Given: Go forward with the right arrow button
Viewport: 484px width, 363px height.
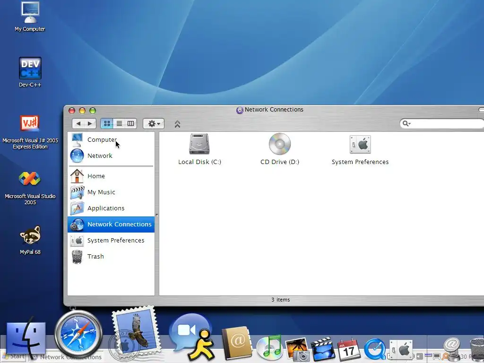Looking at the screenshot, I should (90, 124).
